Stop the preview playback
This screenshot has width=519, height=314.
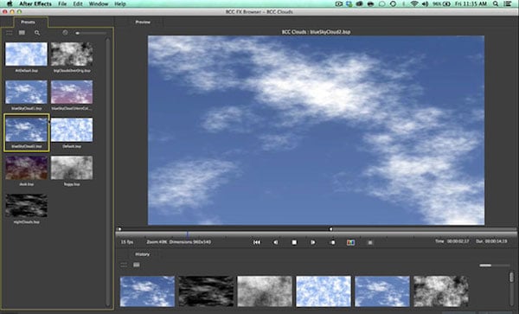pos(294,242)
